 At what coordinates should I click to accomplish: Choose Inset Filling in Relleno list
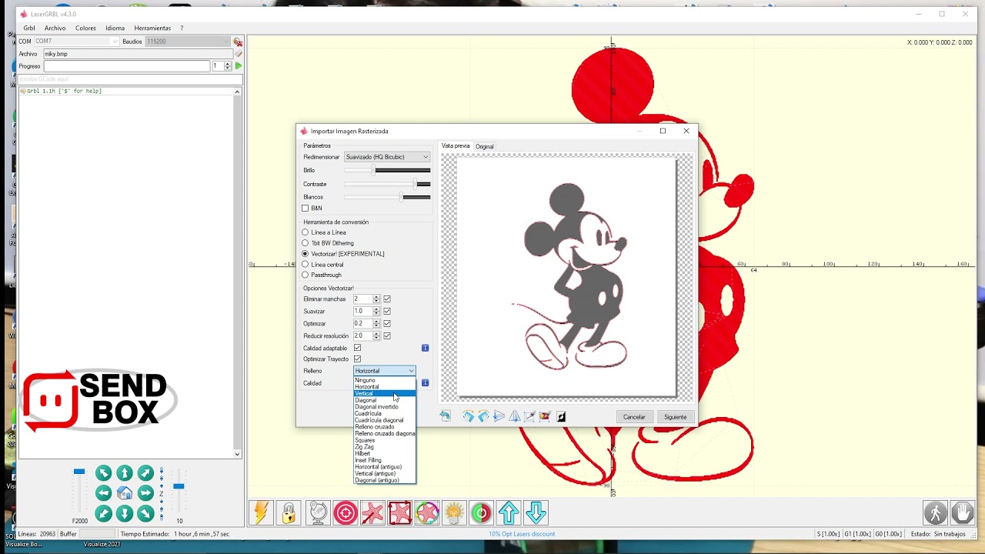click(x=385, y=460)
